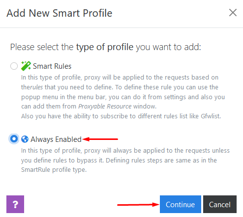Click the green magic wand Smart Rules icon
Image resolution: width=243 pixels, height=217 pixels.
tap(26, 66)
